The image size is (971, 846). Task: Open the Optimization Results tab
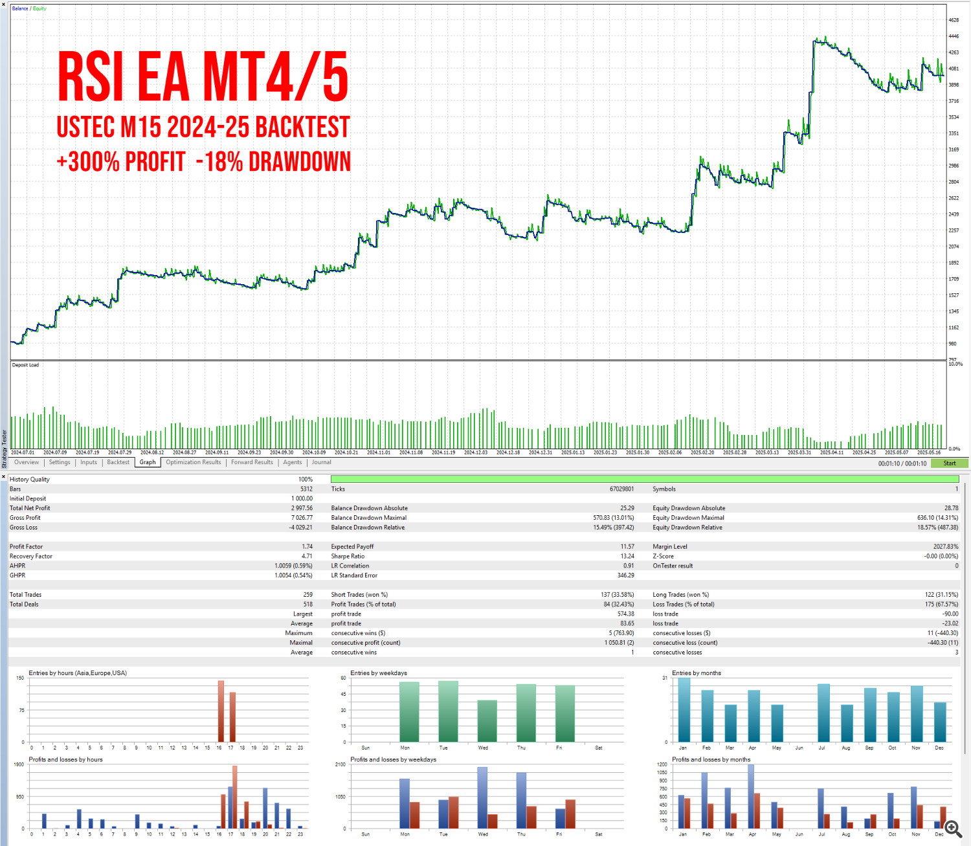193,462
